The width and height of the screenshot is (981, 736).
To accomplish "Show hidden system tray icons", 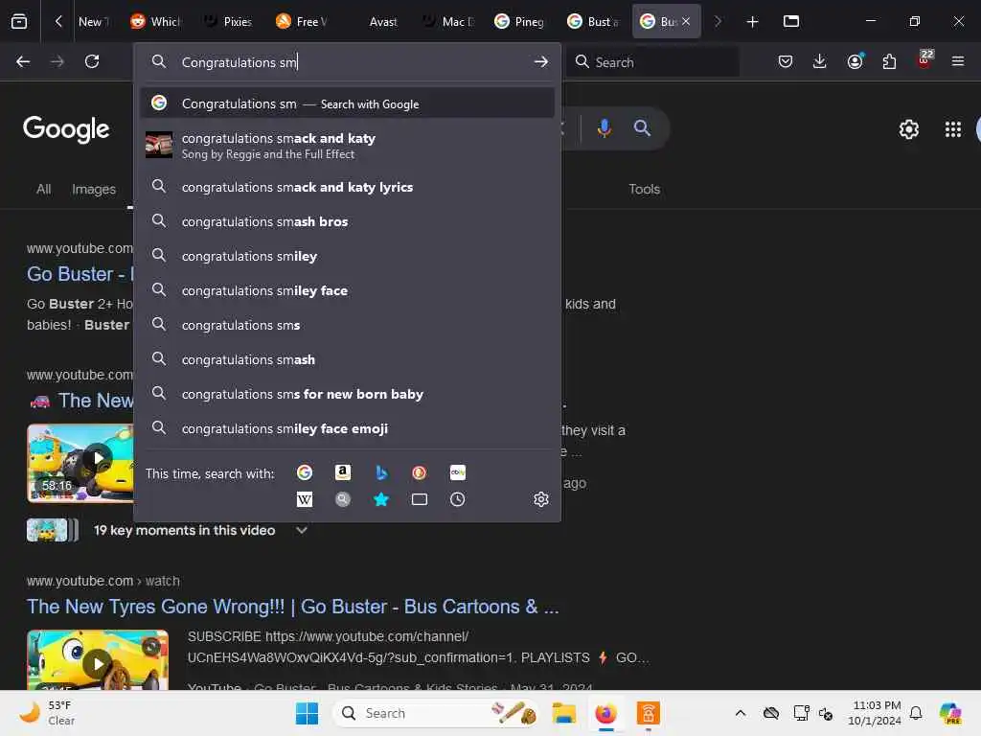I will pos(741,713).
